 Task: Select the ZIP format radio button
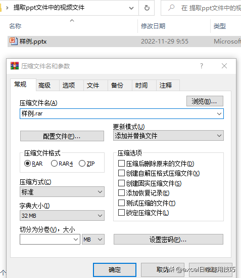pos(82,164)
